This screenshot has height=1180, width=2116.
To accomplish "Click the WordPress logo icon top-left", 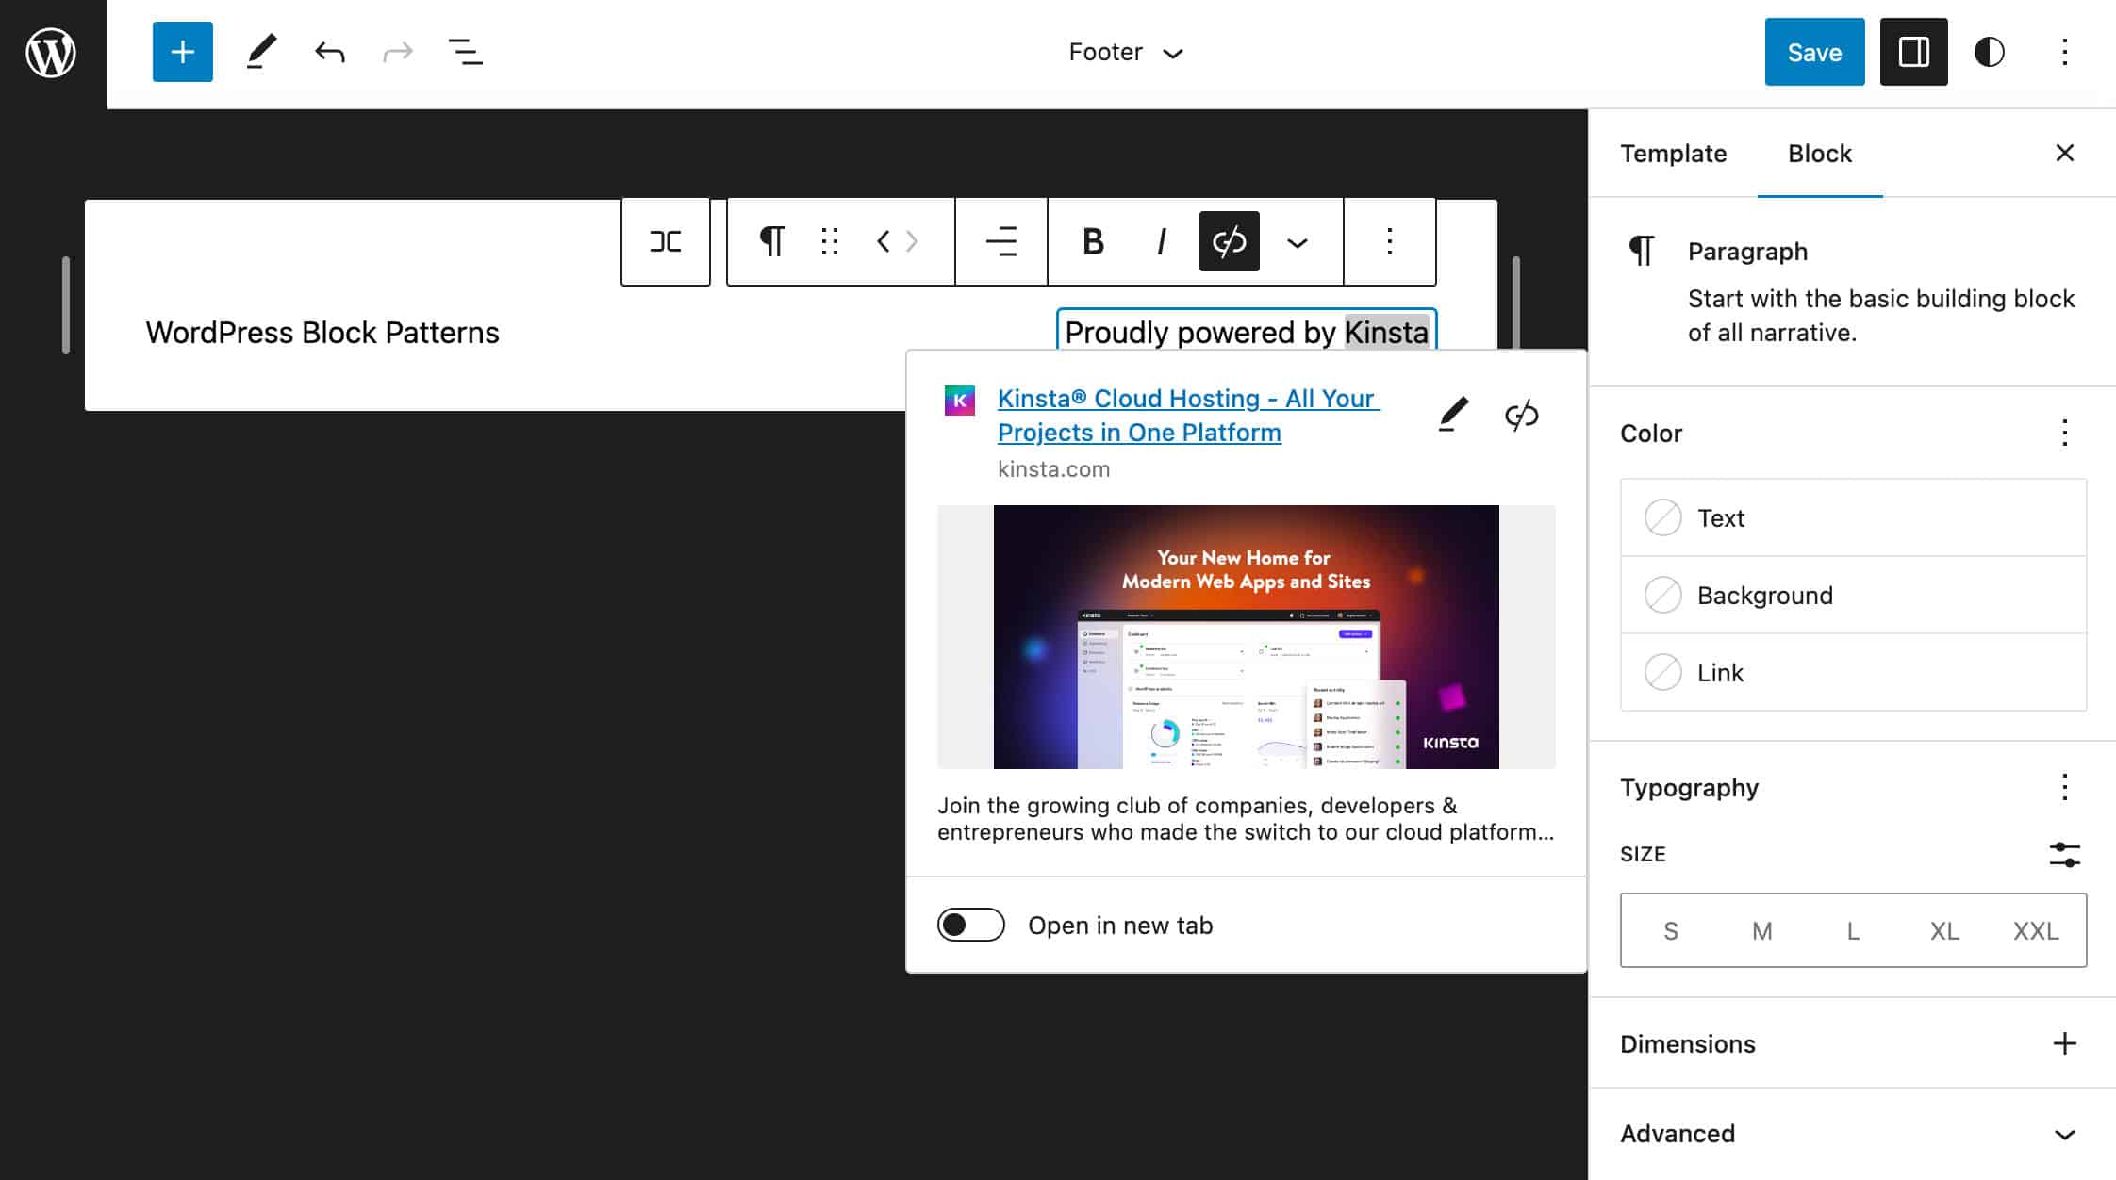I will (x=52, y=53).
